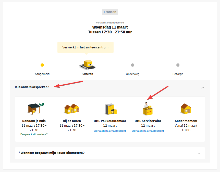Click the Iets anders afspreken heading
Viewport: 220px width, 172px height.
coord(32,87)
